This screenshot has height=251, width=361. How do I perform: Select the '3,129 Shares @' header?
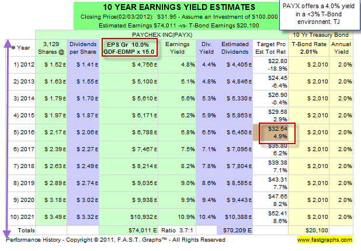pyautogui.click(x=51, y=48)
